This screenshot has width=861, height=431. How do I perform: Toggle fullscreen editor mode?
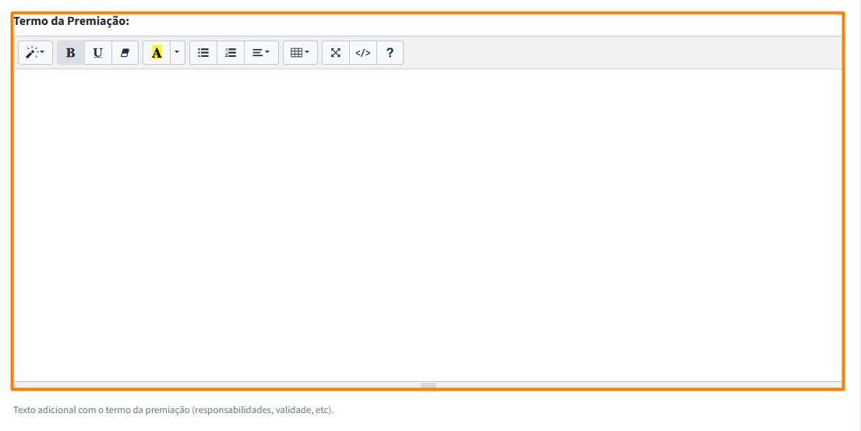tap(336, 53)
